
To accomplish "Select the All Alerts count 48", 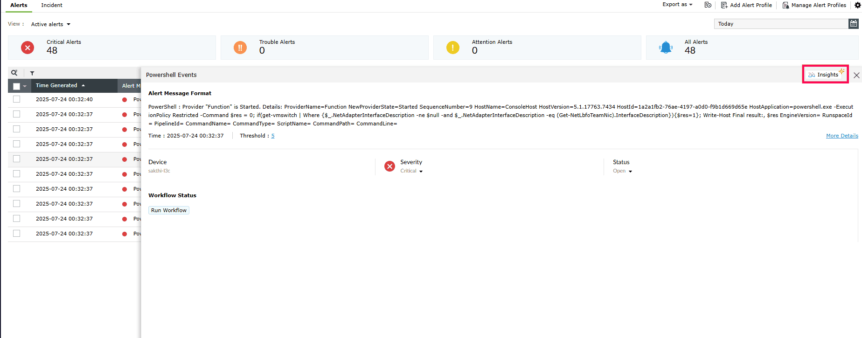I will pyautogui.click(x=690, y=51).
